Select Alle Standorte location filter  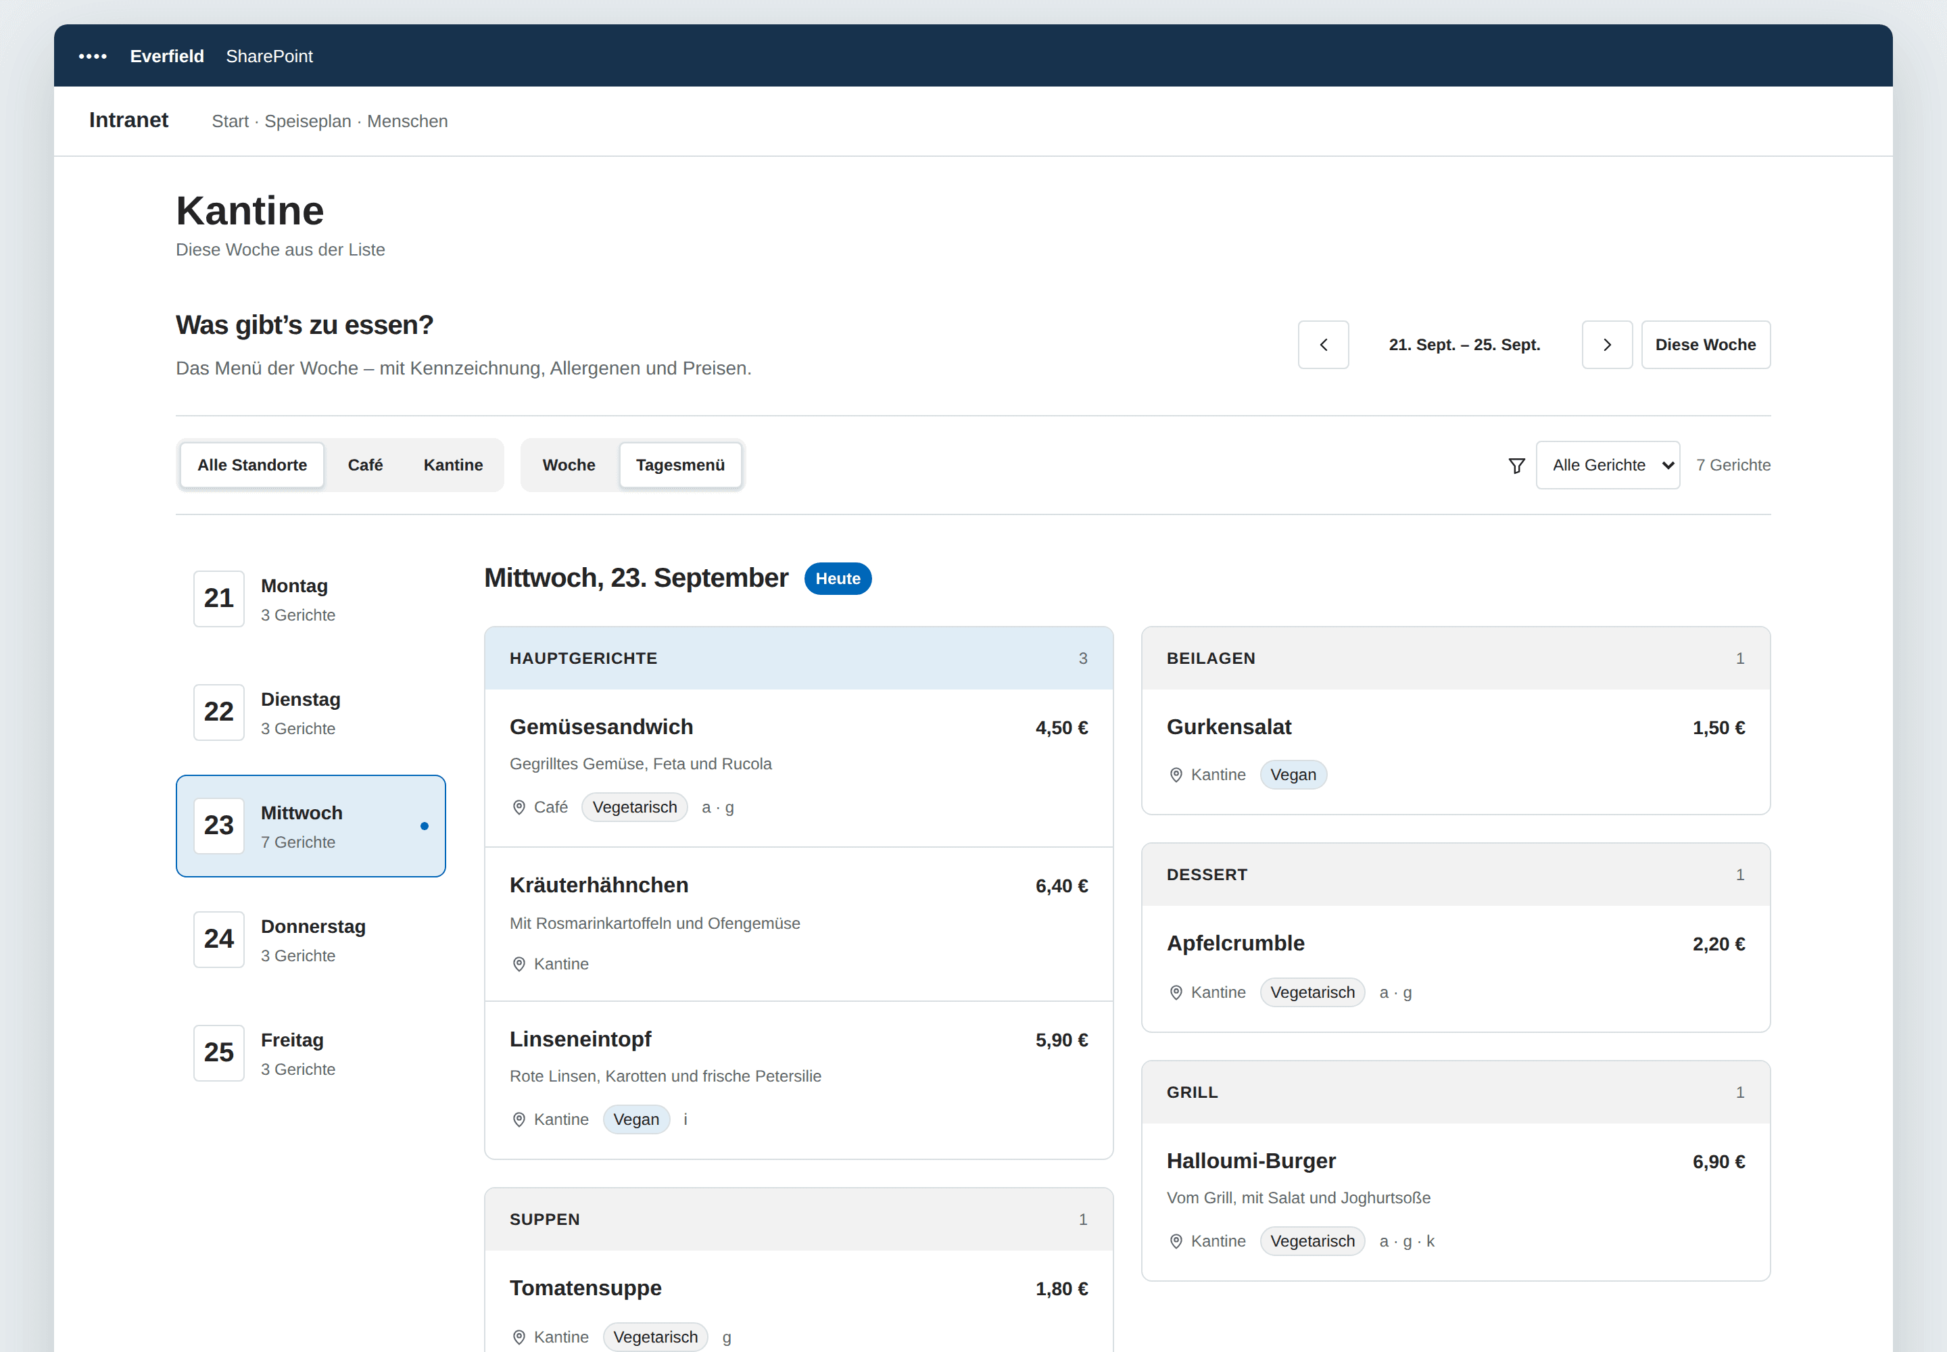tap(251, 465)
